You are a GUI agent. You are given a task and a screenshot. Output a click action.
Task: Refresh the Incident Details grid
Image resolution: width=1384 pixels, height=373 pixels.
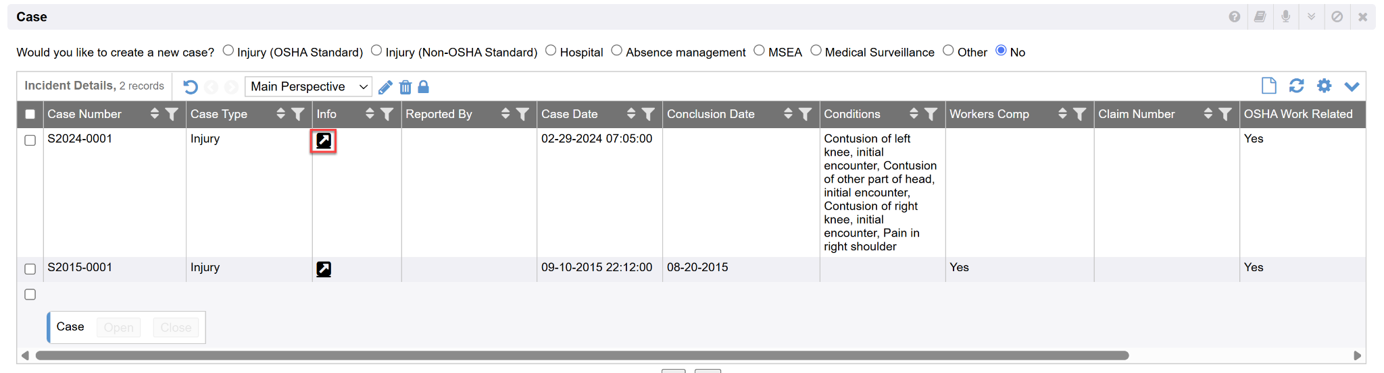[x=1296, y=86]
